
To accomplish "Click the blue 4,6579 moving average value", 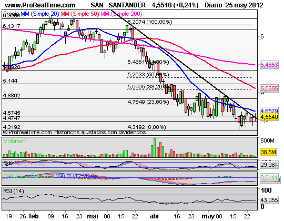I will click(269, 110).
